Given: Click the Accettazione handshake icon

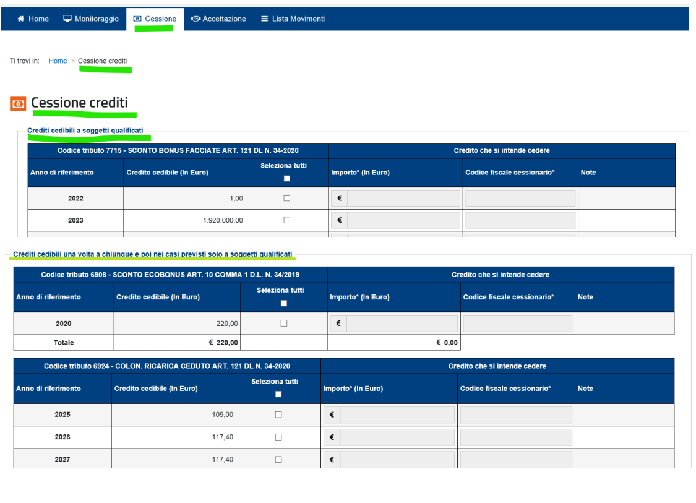Looking at the screenshot, I should coord(195,19).
